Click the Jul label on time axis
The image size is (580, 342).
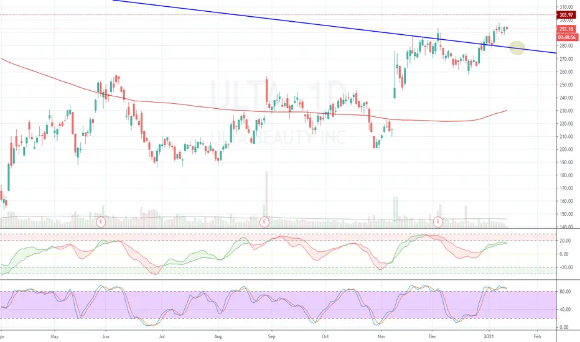click(x=162, y=336)
